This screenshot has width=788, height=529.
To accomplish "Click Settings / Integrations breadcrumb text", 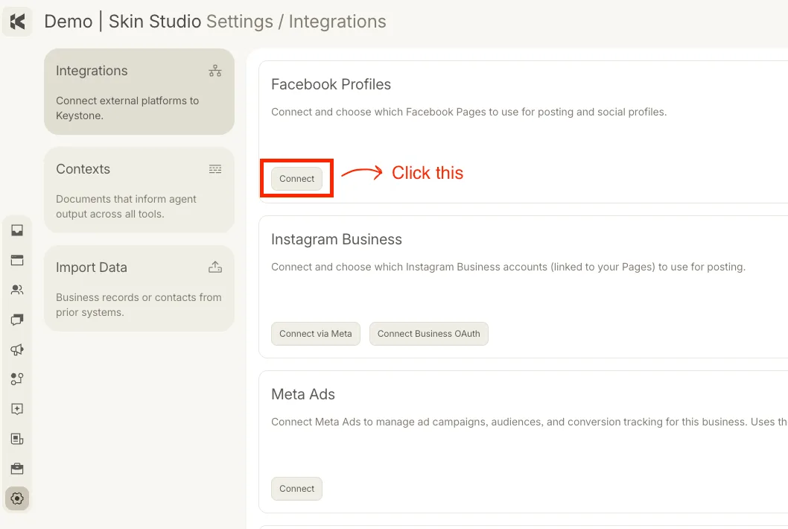I will pyautogui.click(x=296, y=22).
